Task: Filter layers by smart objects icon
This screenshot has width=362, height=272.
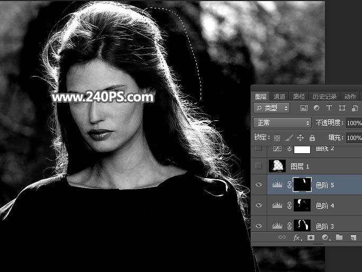Action: coord(355,108)
